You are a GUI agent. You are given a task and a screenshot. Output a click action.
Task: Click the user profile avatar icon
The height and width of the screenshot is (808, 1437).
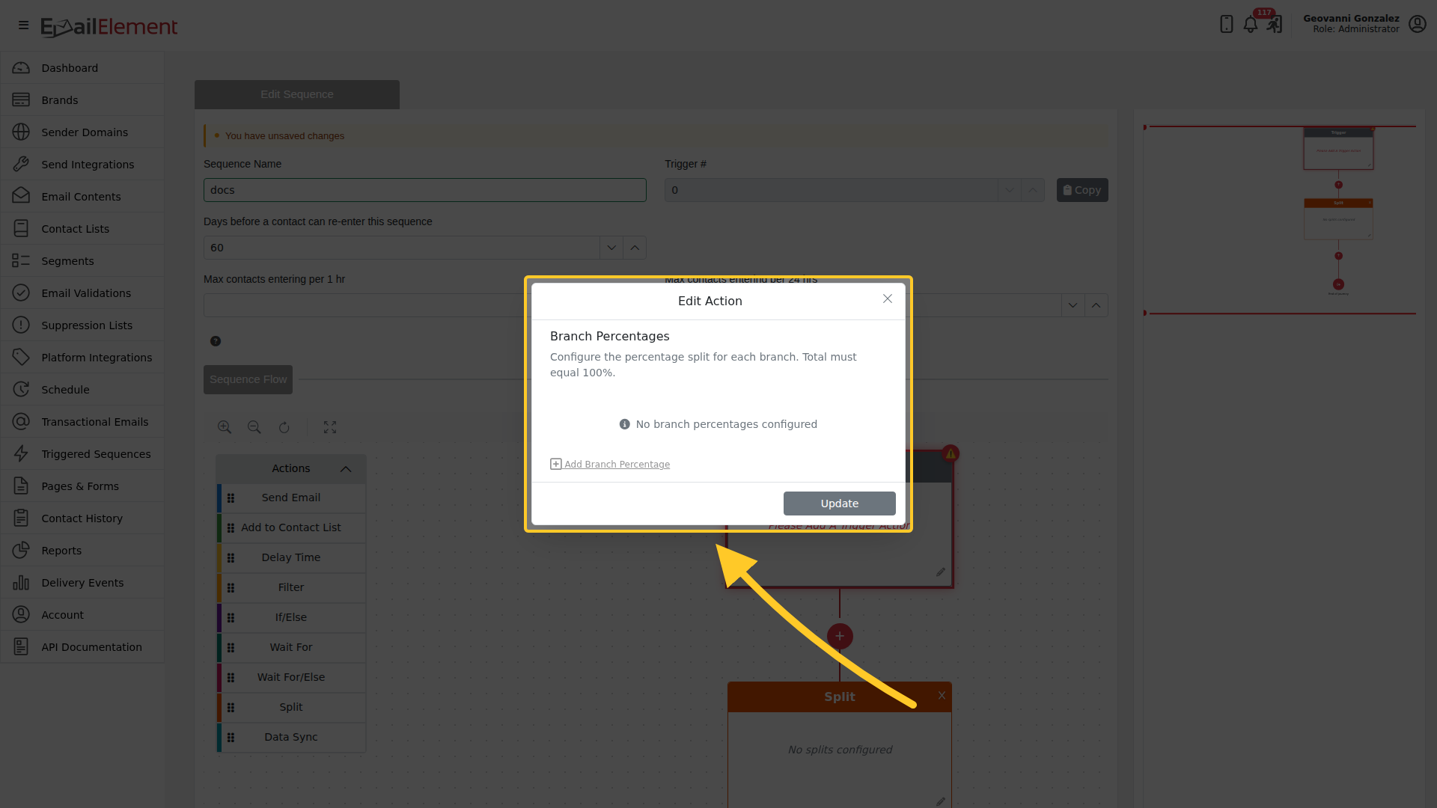1418,24
